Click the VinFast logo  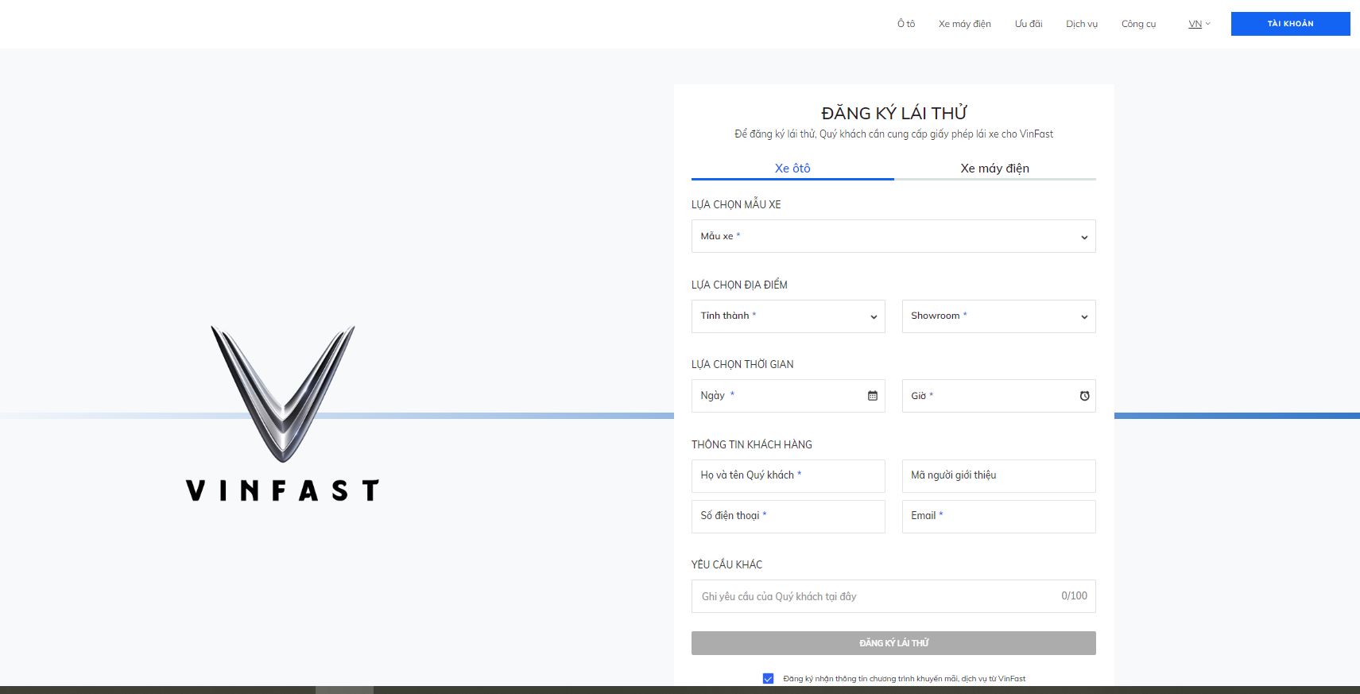point(282,413)
